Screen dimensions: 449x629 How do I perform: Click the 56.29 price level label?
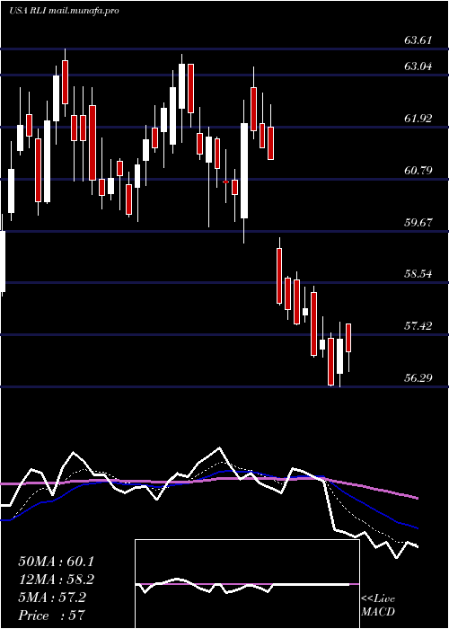pos(418,377)
